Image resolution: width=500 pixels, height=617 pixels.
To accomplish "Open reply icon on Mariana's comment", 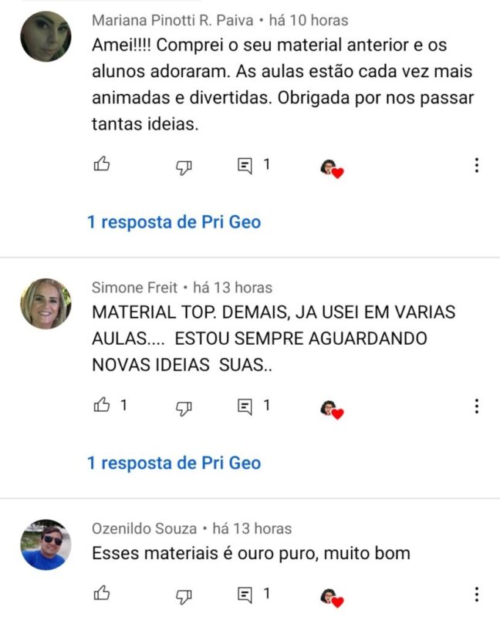I will (245, 166).
